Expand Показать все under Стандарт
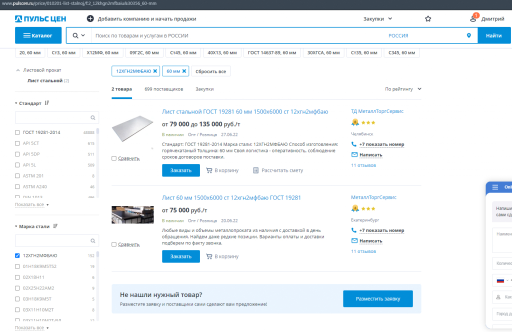Image resolution: width=512 pixels, height=332 pixels. [x=31, y=204]
